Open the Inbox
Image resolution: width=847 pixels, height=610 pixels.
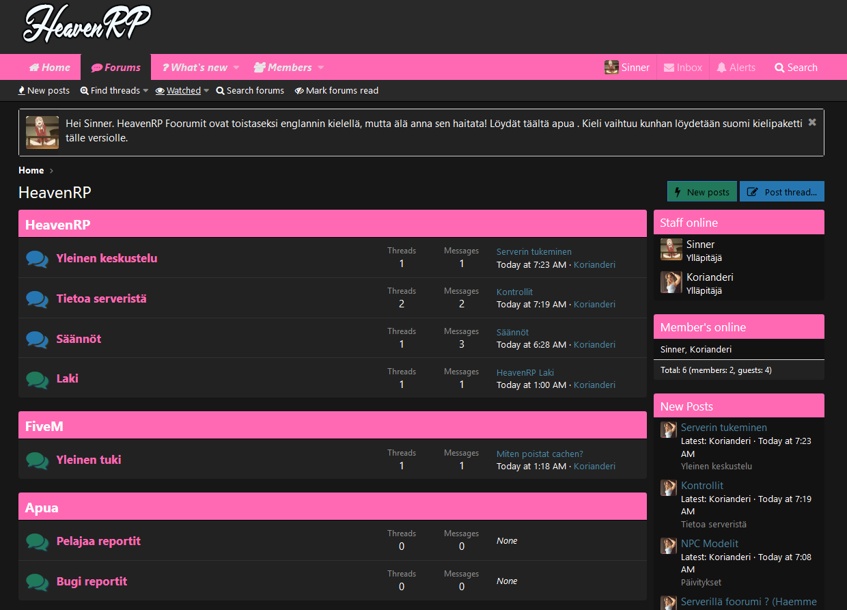pos(683,67)
